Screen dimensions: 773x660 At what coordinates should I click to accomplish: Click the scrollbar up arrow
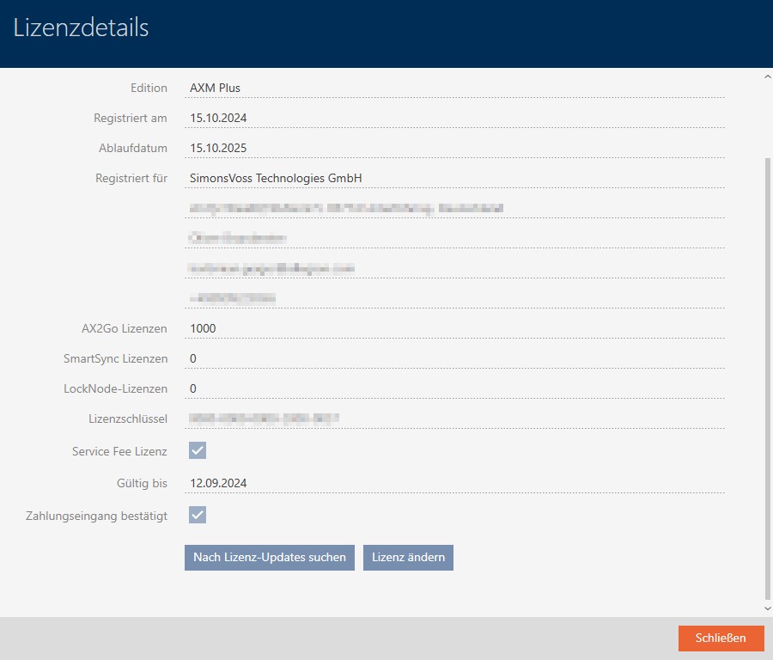tap(766, 76)
